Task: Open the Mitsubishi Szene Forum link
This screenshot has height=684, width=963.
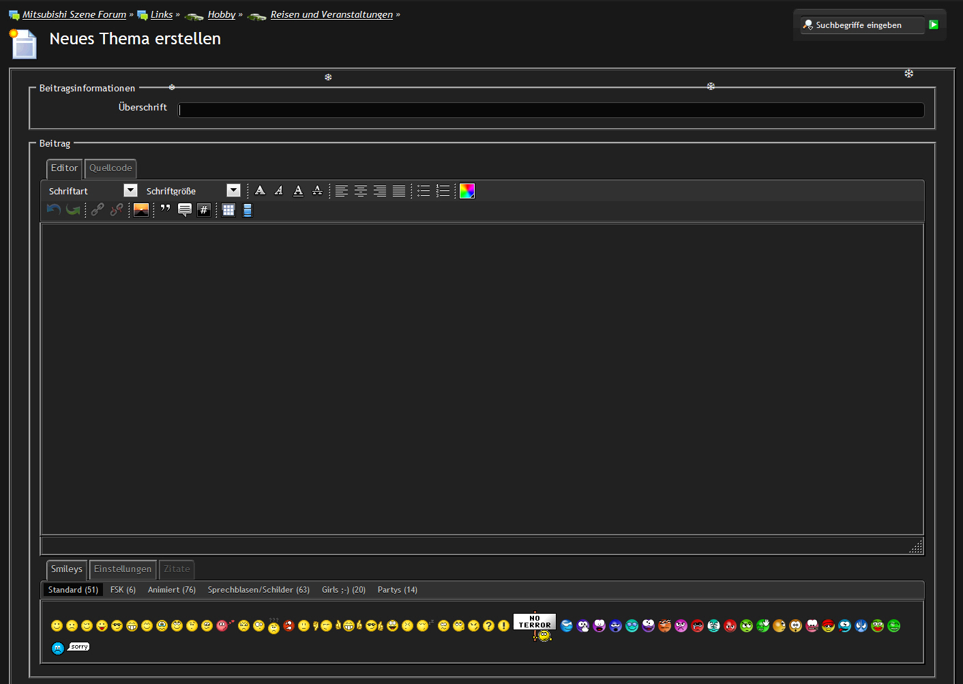Action: tap(74, 15)
